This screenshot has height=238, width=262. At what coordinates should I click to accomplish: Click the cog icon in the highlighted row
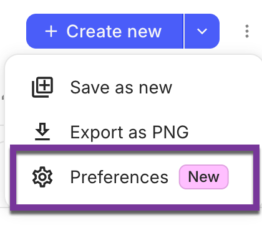click(42, 177)
